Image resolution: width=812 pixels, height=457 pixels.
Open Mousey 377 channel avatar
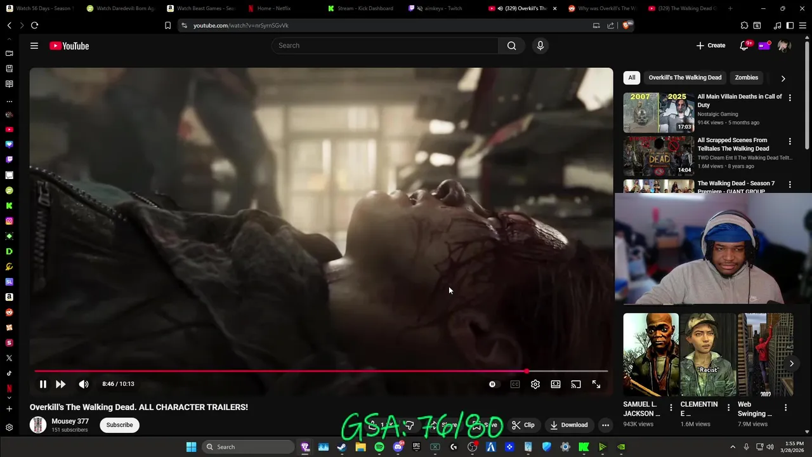point(38,425)
